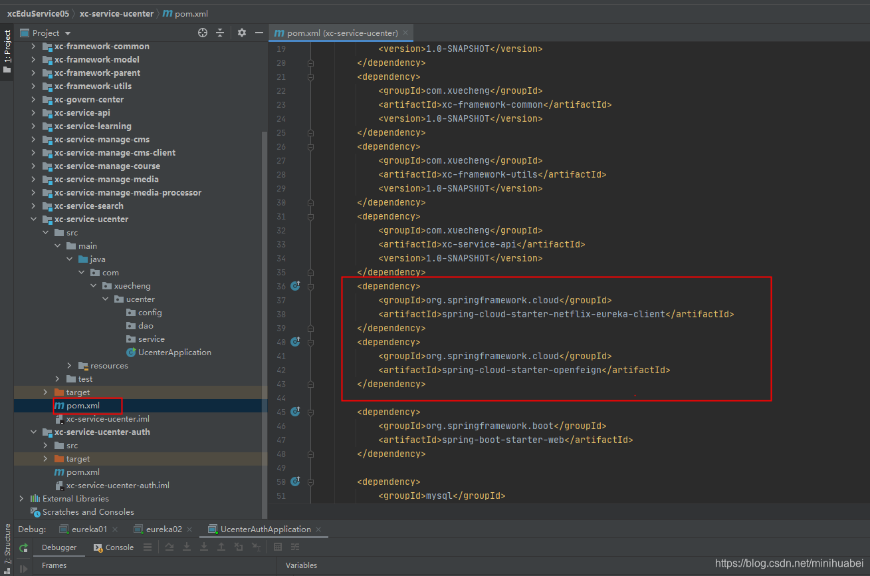Click the fold toggle at line 48 gutter
Viewport: 870px width, 576px height.
click(x=310, y=454)
